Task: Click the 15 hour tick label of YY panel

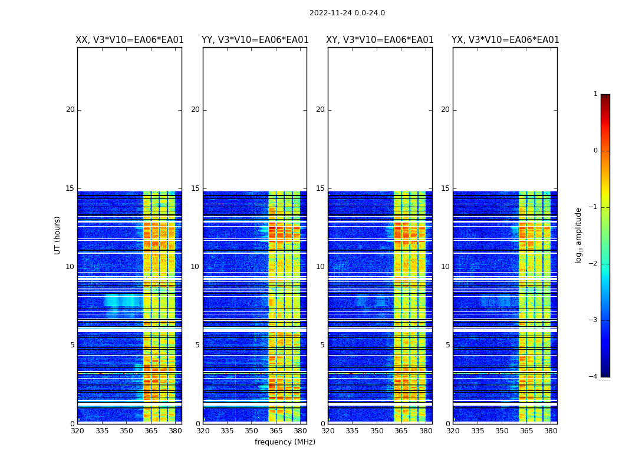Action: [x=195, y=188]
